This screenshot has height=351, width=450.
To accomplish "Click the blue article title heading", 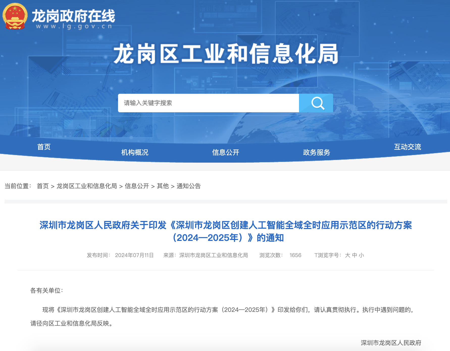I will [226, 231].
